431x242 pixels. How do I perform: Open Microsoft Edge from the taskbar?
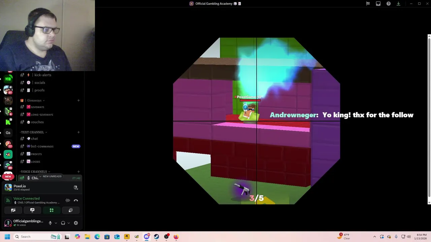click(x=97, y=237)
